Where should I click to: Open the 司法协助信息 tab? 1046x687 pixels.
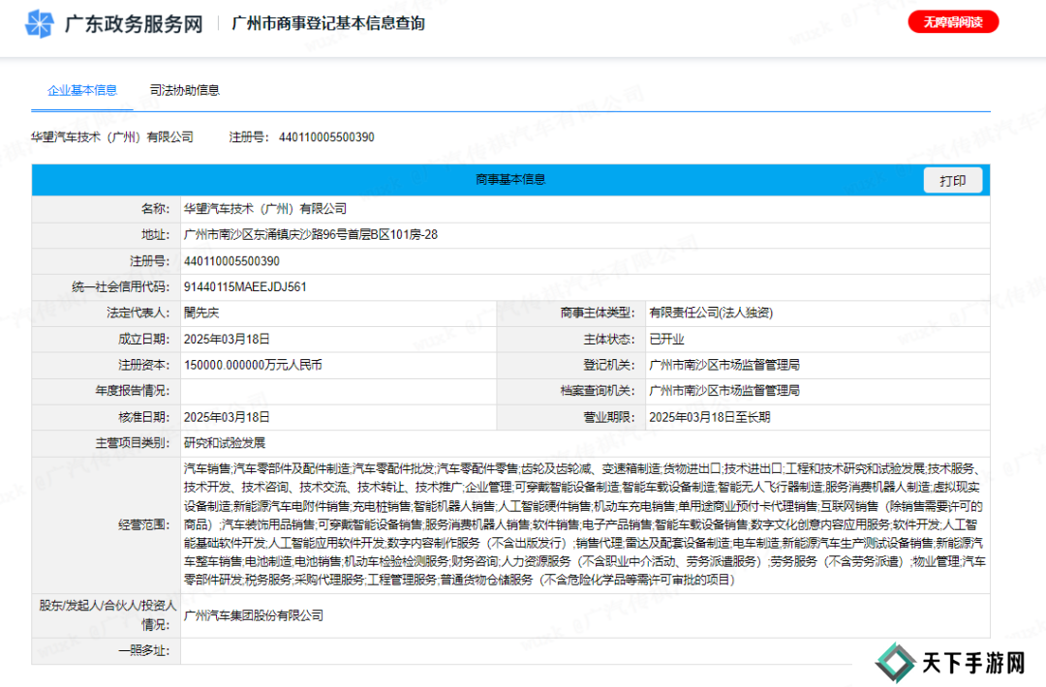point(184,90)
